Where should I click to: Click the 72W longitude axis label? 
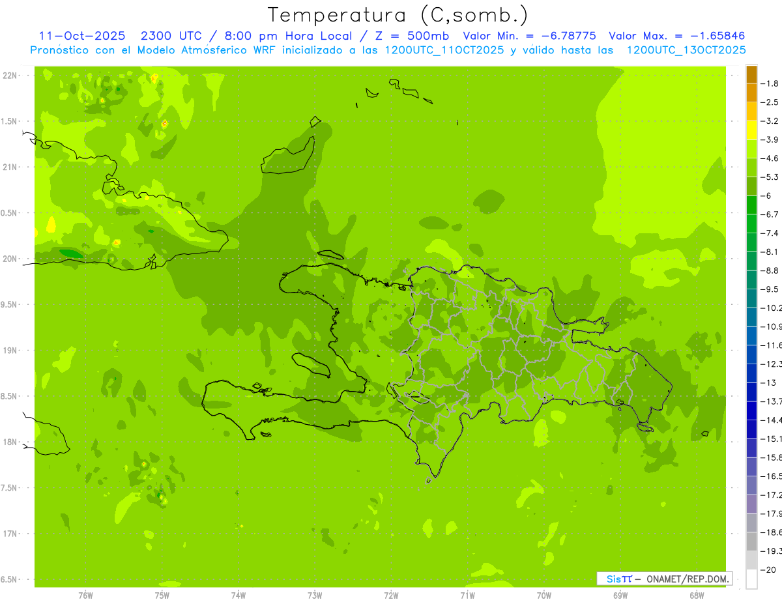point(391,596)
